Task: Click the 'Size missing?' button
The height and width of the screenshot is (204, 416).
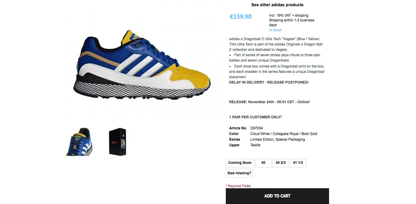Action: (239, 173)
